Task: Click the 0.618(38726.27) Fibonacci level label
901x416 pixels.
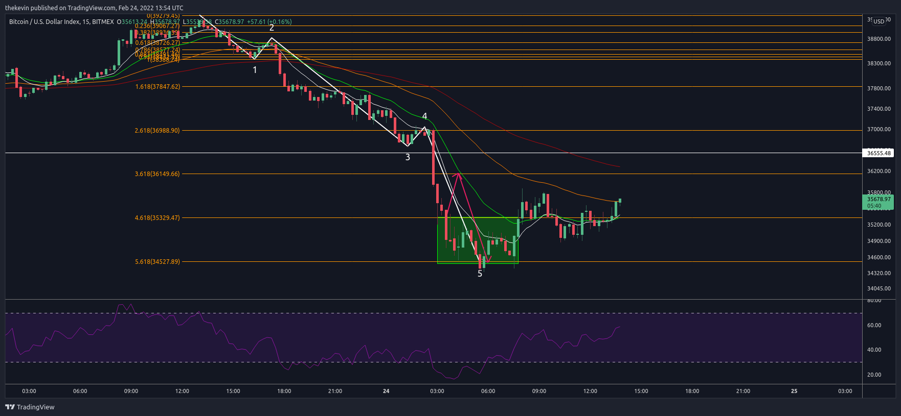Action: [x=157, y=43]
